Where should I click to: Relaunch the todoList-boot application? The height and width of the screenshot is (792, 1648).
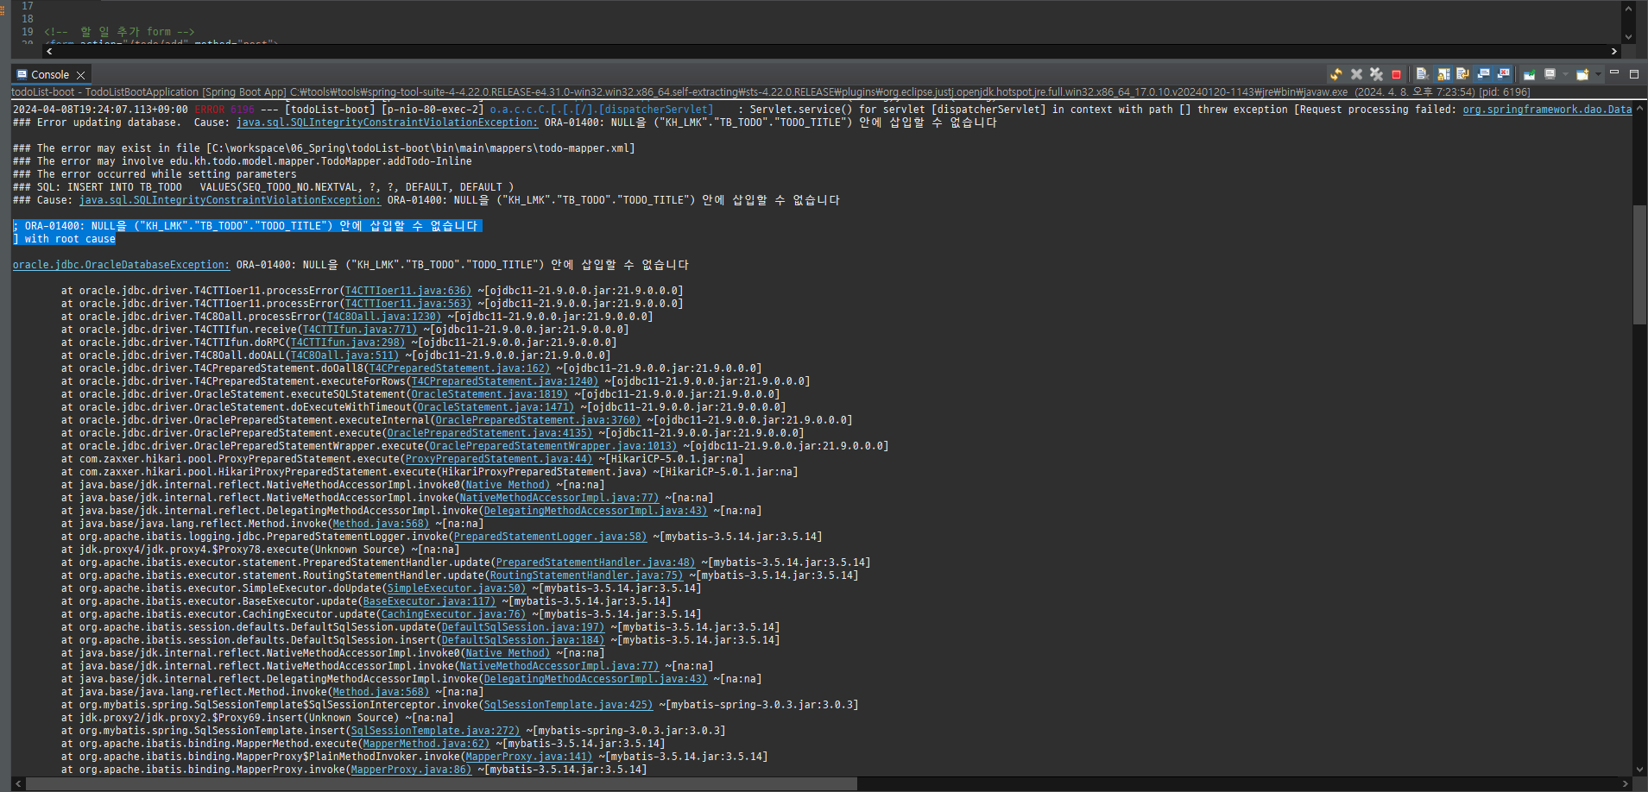tap(1336, 74)
